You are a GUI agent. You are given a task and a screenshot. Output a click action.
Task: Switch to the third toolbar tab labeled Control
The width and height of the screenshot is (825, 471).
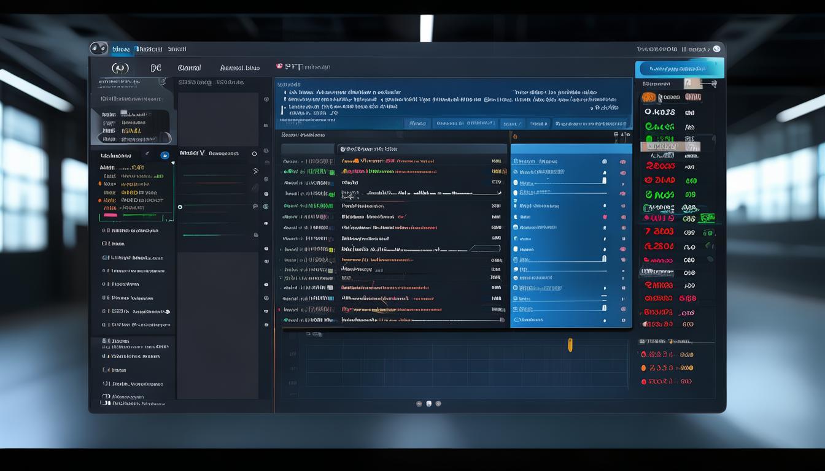click(x=189, y=67)
